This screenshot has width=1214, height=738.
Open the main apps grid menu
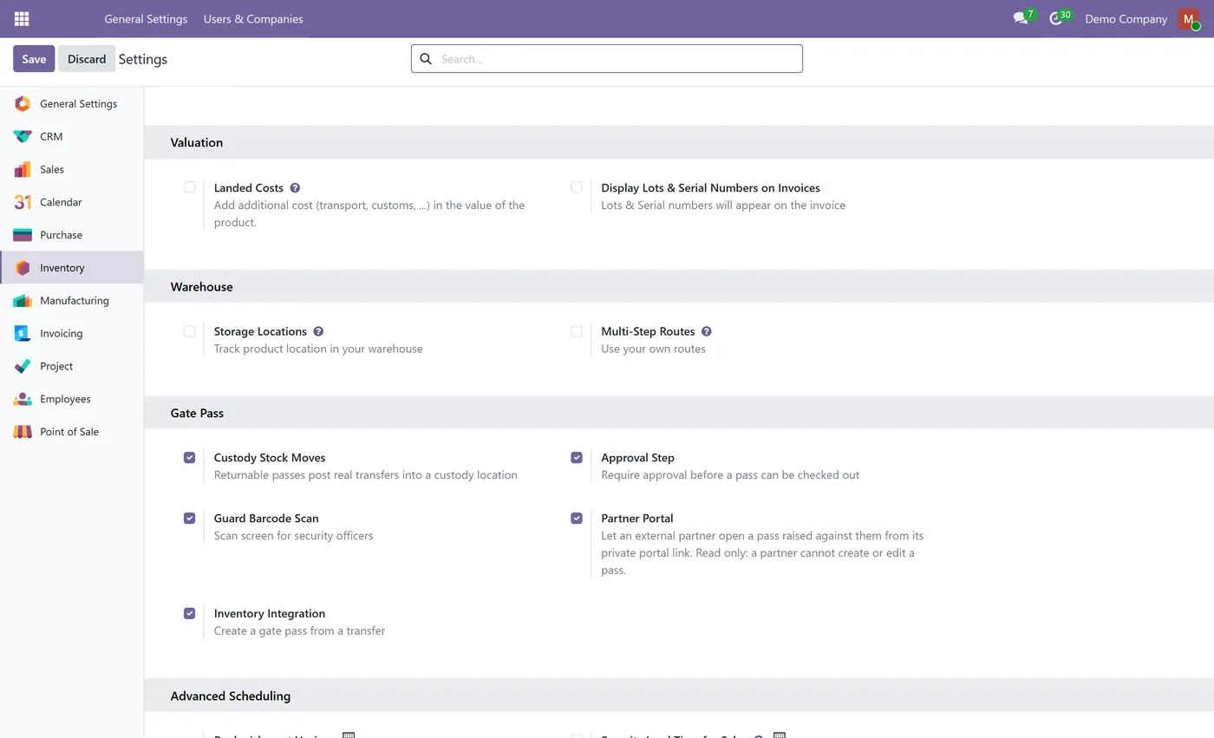pos(22,18)
